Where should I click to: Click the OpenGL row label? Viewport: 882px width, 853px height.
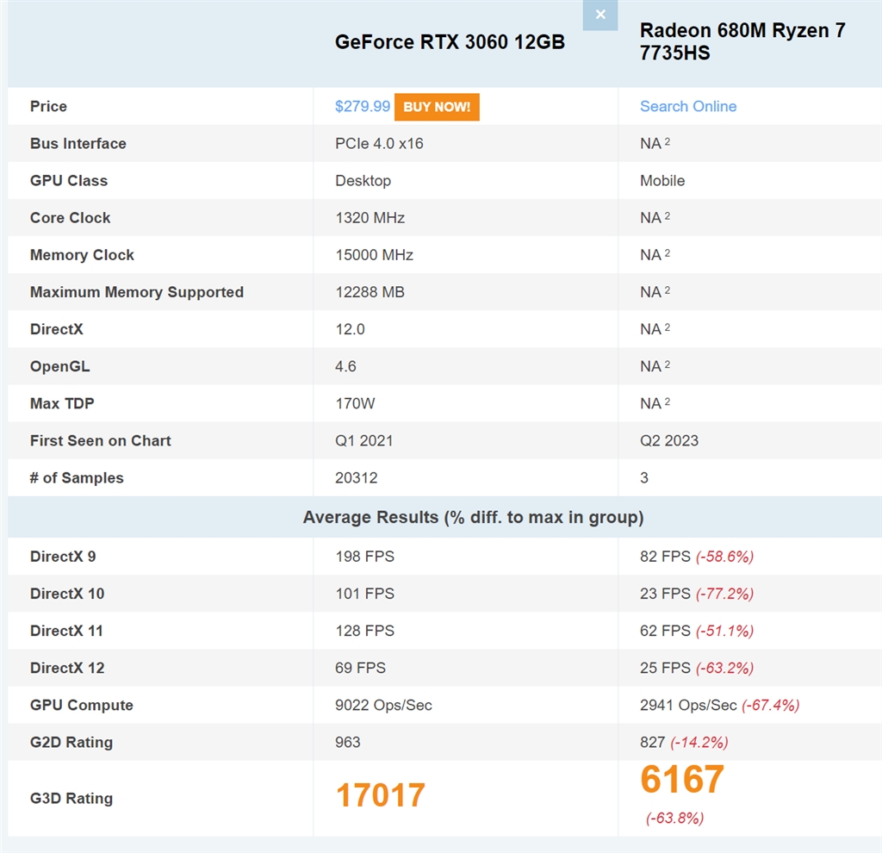[x=59, y=366]
